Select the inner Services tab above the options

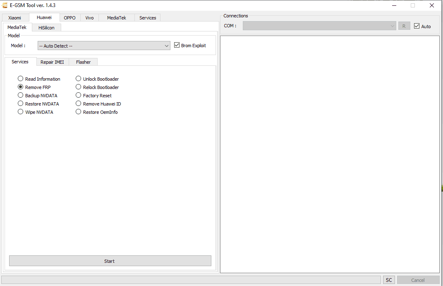[20, 62]
